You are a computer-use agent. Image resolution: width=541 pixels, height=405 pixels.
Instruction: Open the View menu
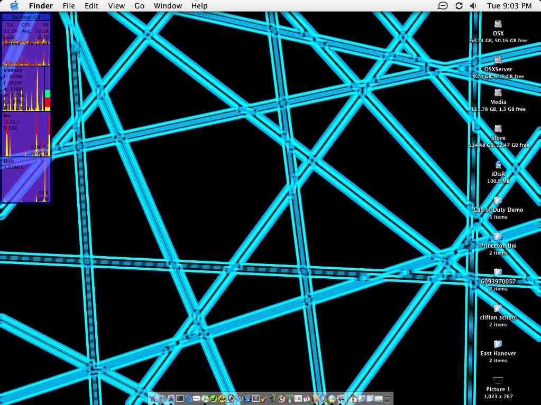click(116, 6)
